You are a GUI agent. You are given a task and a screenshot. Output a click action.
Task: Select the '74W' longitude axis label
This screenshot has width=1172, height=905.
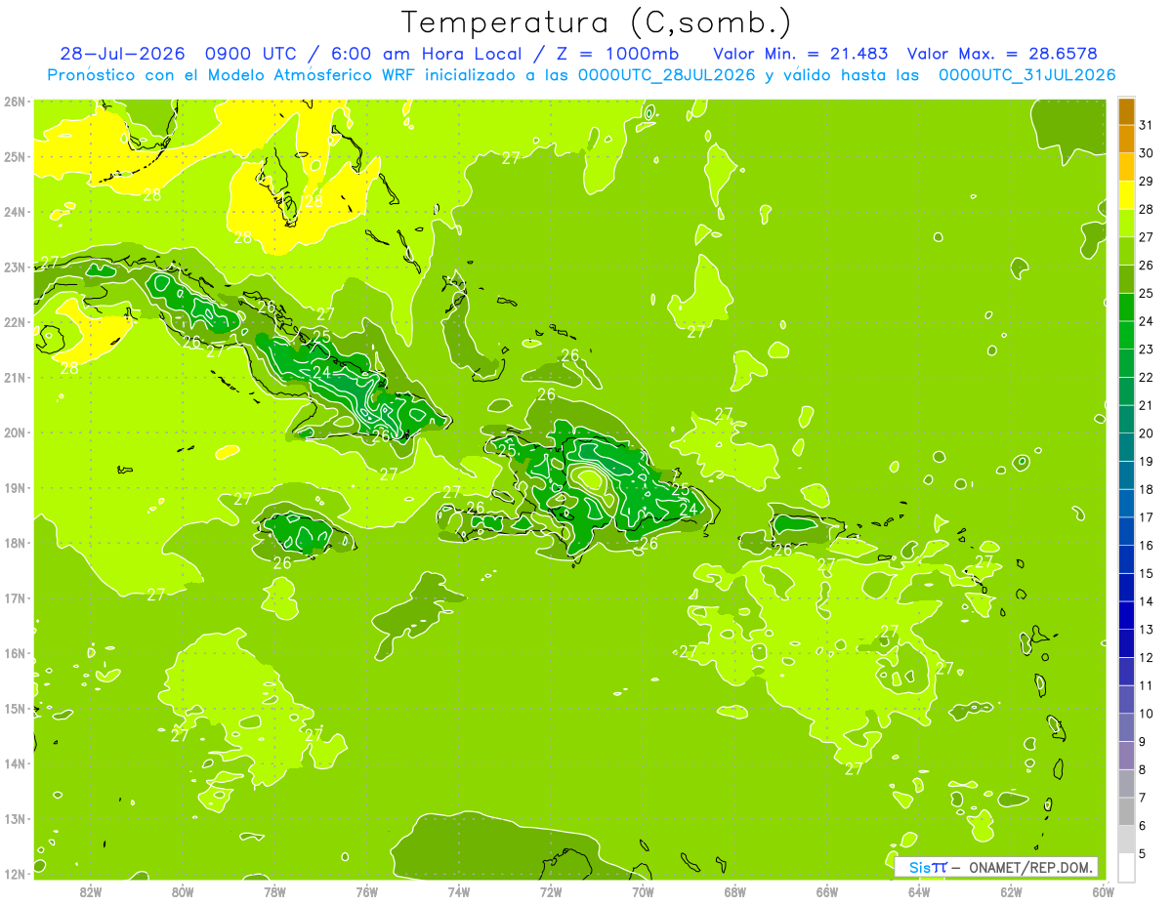click(459, 891)
